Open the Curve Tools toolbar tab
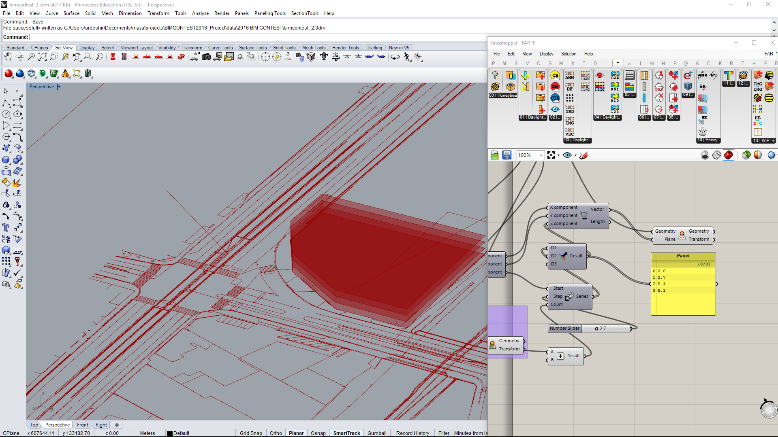The image size is (778, 437). [220, 48]
